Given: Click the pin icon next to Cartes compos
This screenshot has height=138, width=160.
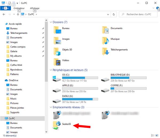Looking at the screenshot, I should pyautogui.click(x=43, y=47).
